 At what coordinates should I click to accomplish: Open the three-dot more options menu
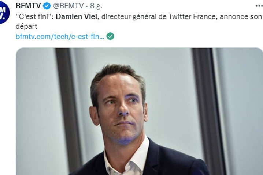[259, 6]
